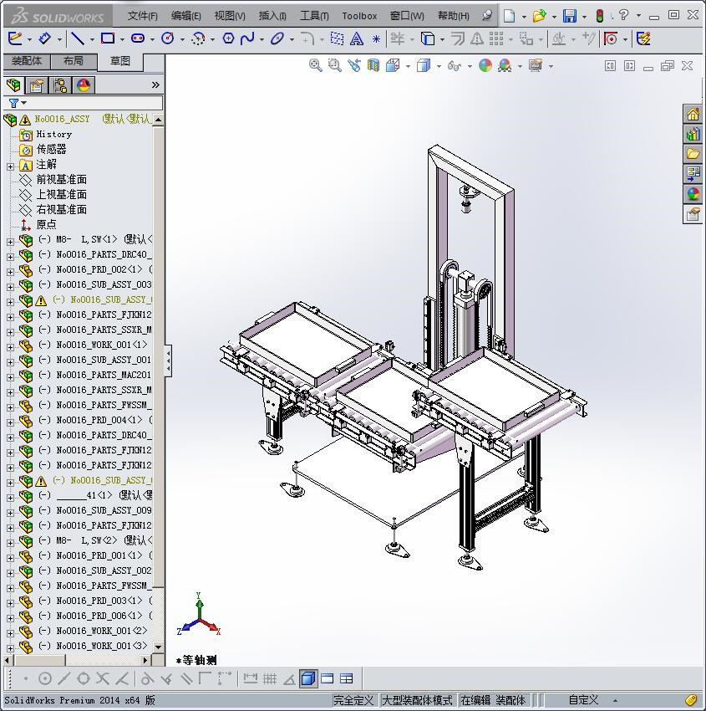Screen dimensions: 706x711
Task: Click the Save icon in title bar
Action: tap(569, 16)
